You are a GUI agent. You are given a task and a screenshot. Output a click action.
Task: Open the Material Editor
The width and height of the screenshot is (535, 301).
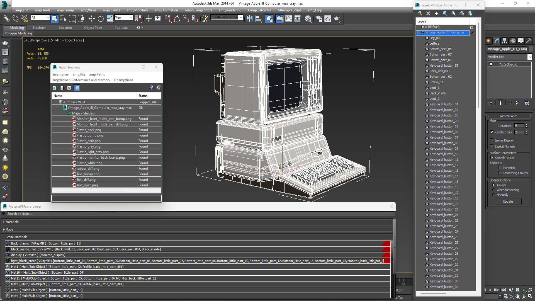pos(308,19)
